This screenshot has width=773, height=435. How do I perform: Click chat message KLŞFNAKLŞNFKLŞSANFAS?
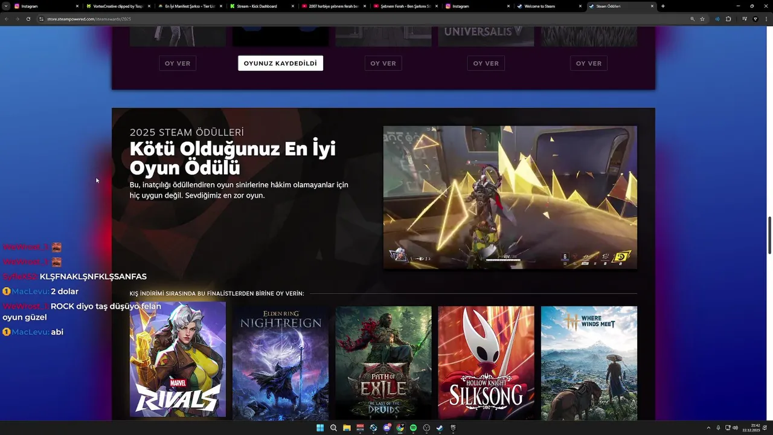click(93, 277)
